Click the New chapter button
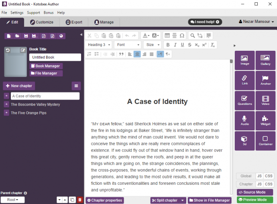277x204 pixels. tap(19, 86)
